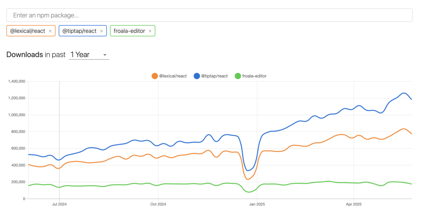Toggle the @tiptap/react series via legend label
This screenshot has height=215, width=426.
[x=214, y=76]
